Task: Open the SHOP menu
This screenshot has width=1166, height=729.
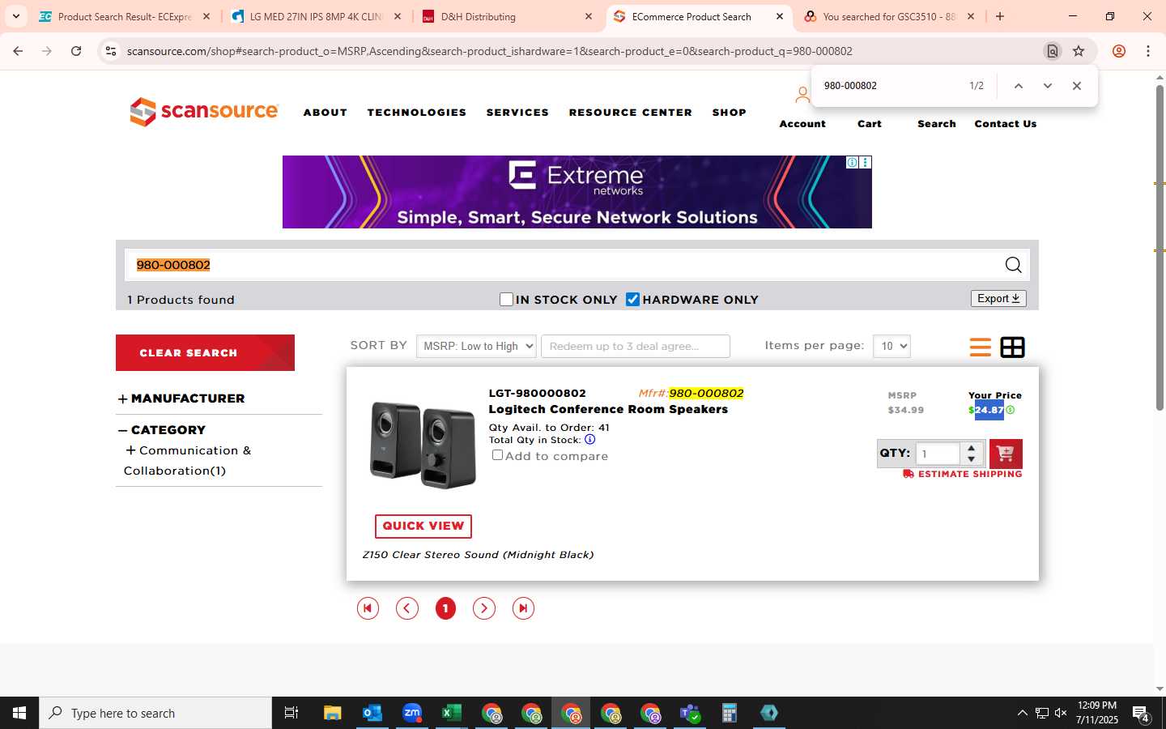Action: pyautogui.click(x=730, y=113)
